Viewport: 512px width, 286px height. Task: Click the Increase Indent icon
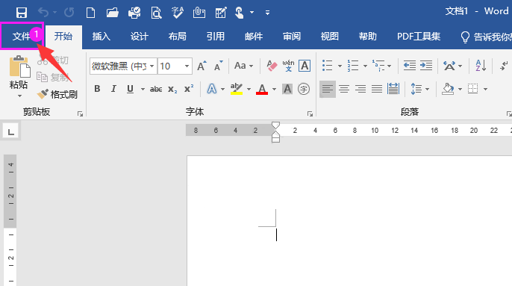coord(426,66)
